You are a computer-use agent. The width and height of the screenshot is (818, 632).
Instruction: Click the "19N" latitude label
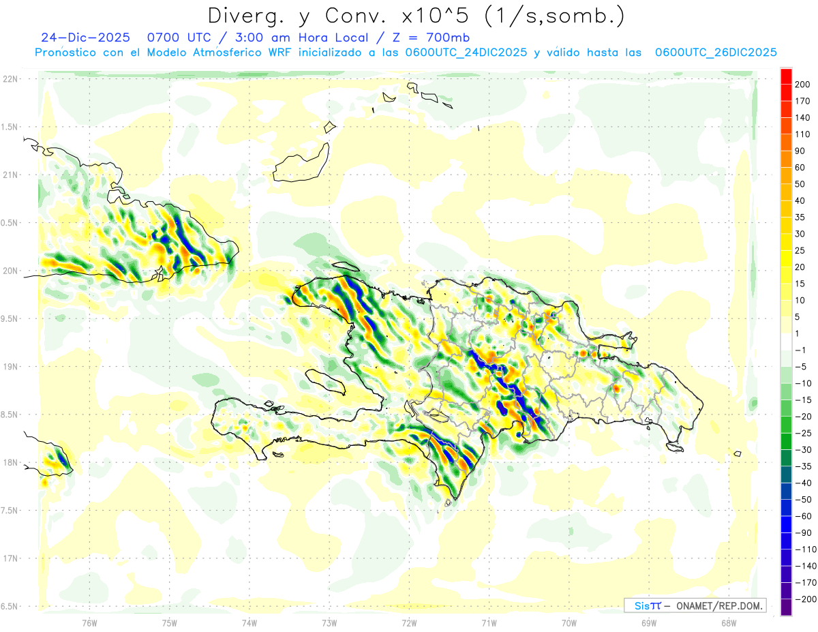pyautogui.click(x=12, y=367)
